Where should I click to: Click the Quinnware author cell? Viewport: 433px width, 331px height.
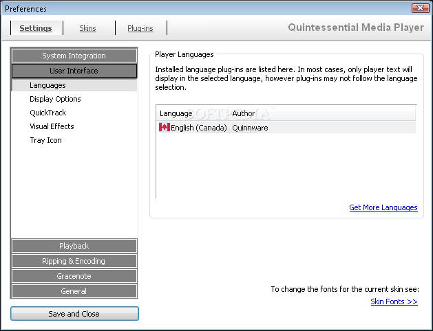(250, 128)
